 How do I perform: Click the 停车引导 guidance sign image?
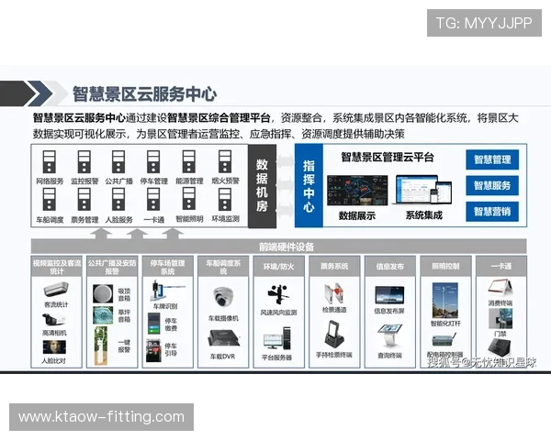[153, 350]
